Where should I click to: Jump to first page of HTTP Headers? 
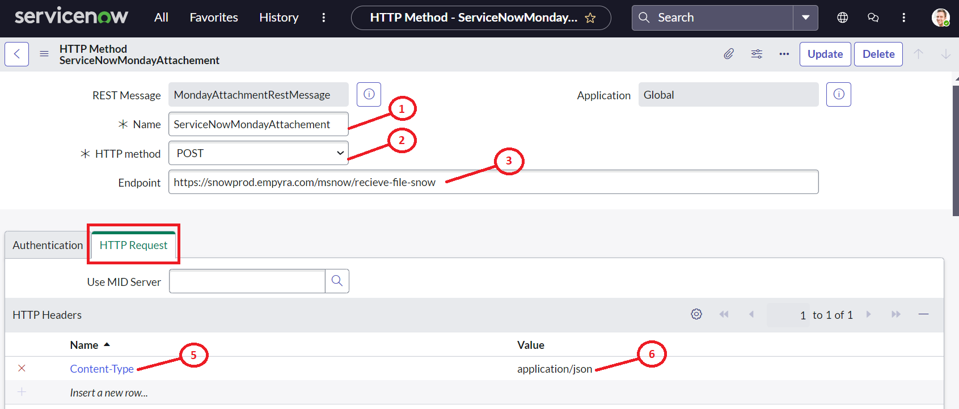[724, 314]
